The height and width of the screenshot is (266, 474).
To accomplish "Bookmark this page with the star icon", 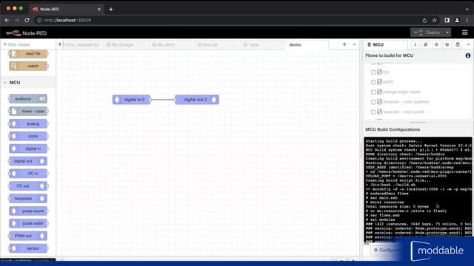I will (435, 20).
